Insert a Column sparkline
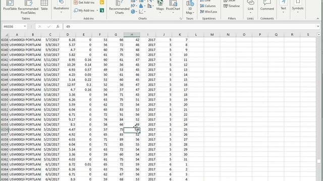 [x=208, y=6]
